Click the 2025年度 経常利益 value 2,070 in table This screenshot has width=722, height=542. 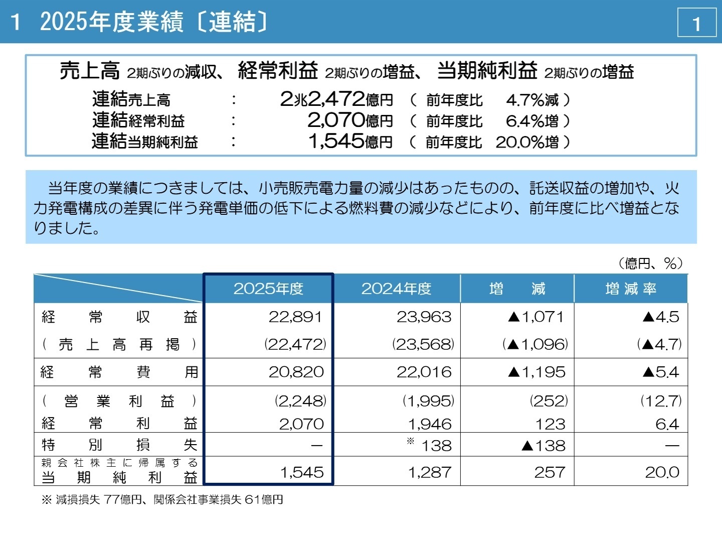coord(301,424)
